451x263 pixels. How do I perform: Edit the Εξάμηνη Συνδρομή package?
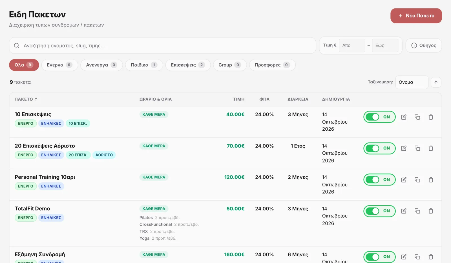(x=404, y=257)
